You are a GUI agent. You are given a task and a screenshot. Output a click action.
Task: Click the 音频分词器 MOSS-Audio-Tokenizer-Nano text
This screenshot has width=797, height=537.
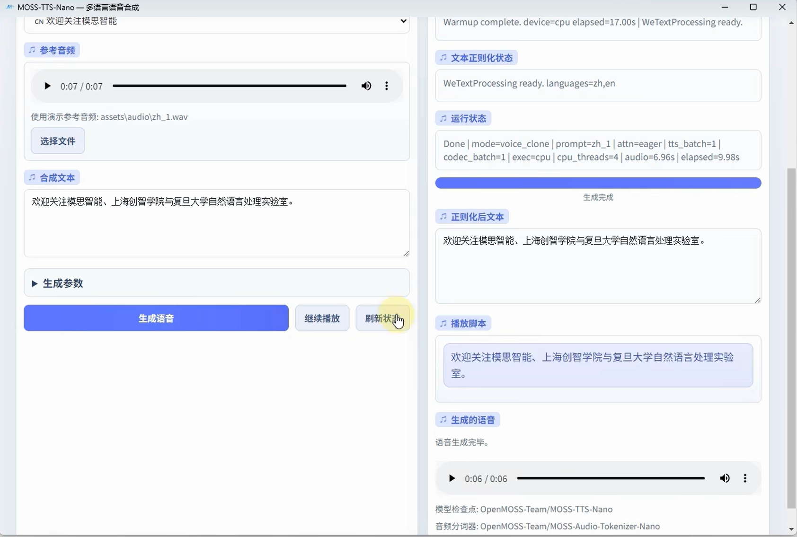[548, 527]
